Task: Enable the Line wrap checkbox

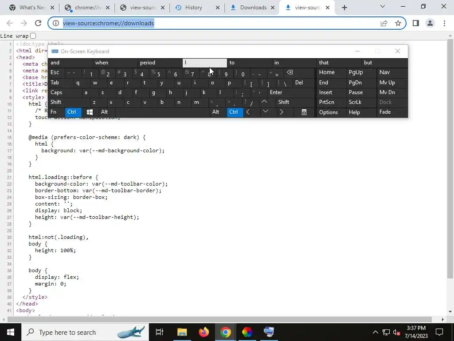Action: (33, 36)
